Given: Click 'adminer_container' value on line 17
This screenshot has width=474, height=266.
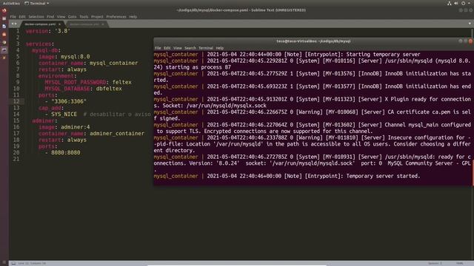Looking at the screenshot, I should (x=117, y=133).
